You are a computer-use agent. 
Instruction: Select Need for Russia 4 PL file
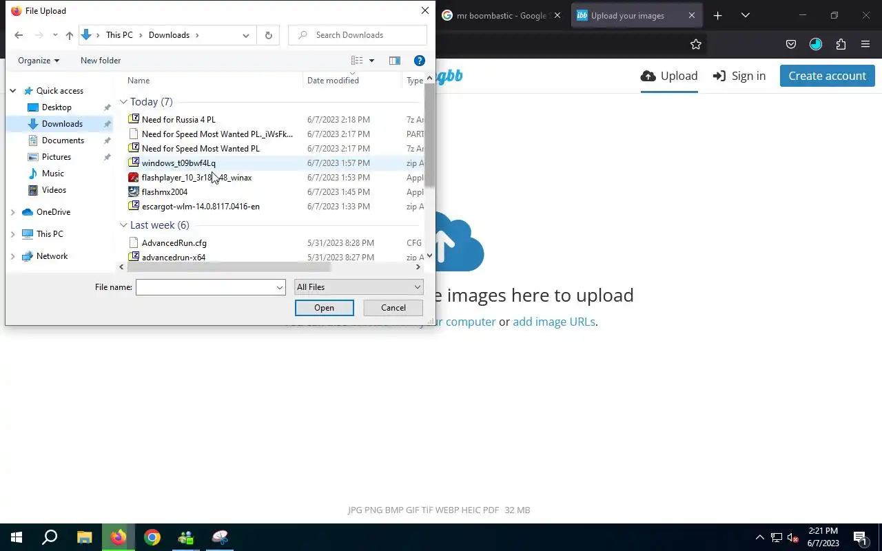[x=178, y=120]
